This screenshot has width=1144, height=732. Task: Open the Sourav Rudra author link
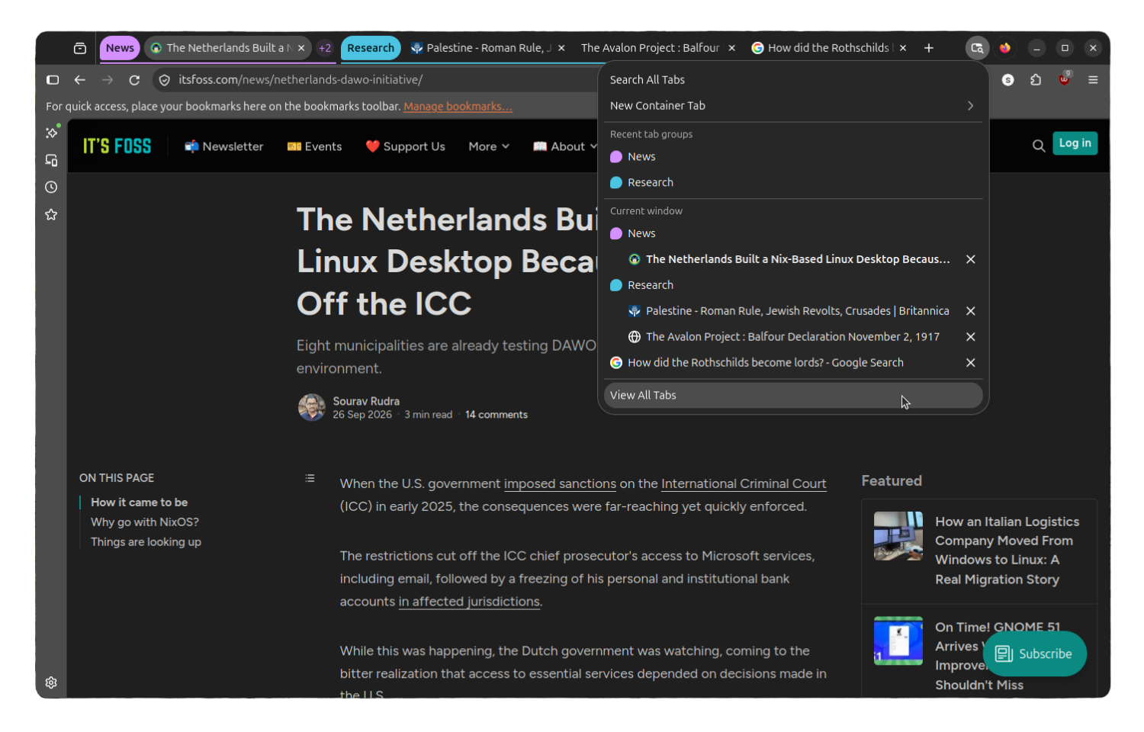366,402
